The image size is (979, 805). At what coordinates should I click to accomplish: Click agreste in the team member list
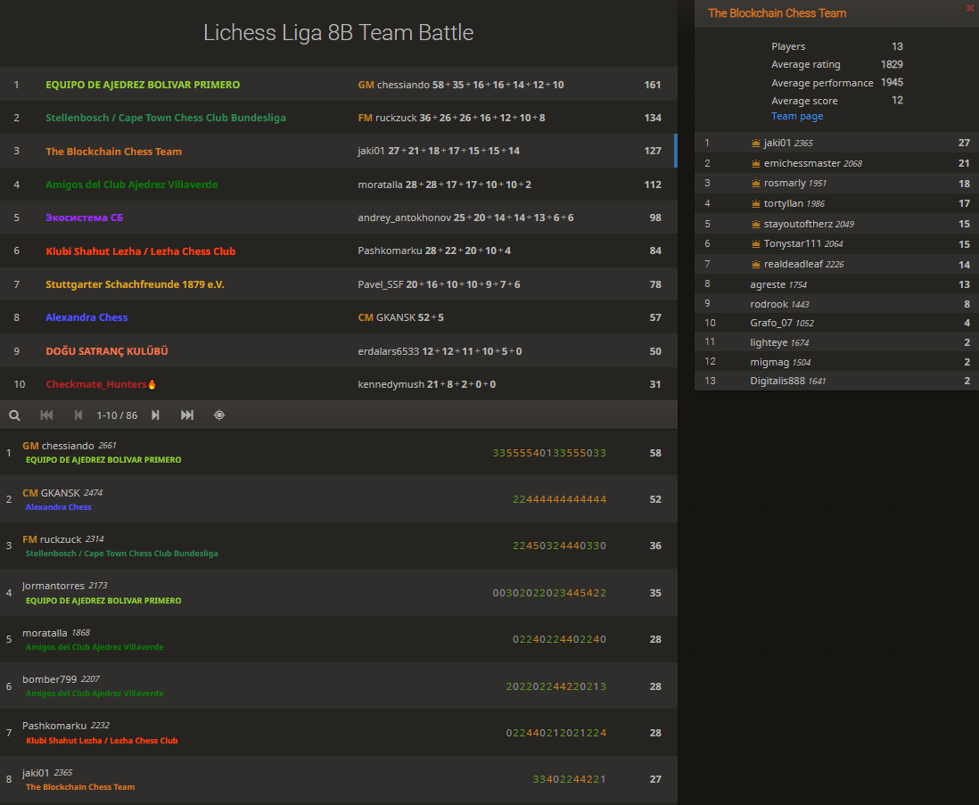[768, 284]
